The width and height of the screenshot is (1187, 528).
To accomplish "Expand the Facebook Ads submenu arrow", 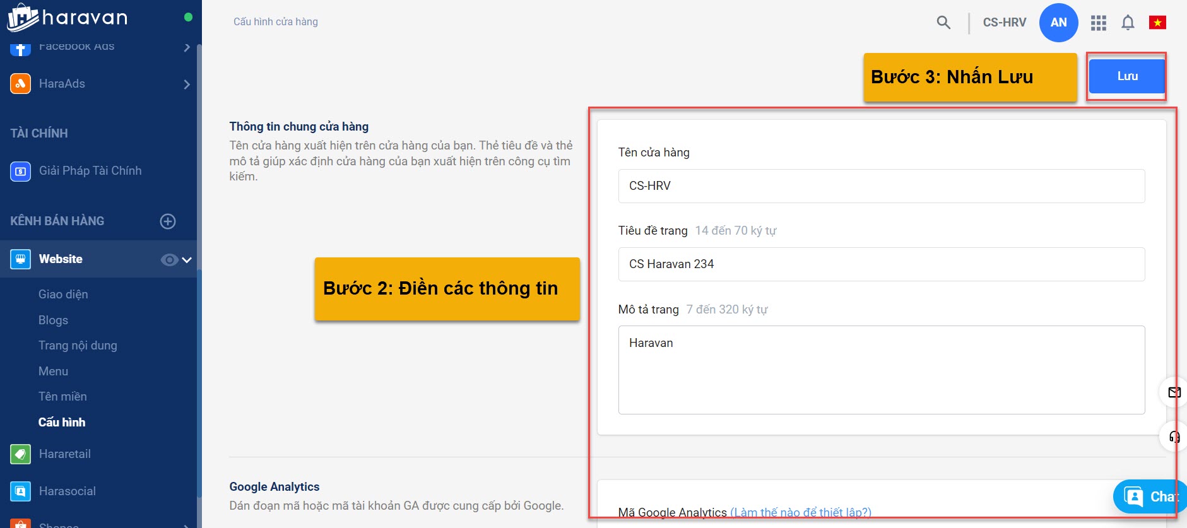I will tap(187, 47).
